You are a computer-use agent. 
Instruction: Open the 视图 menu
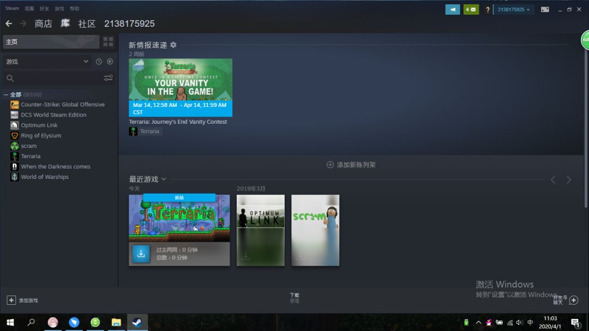point(29,8)
